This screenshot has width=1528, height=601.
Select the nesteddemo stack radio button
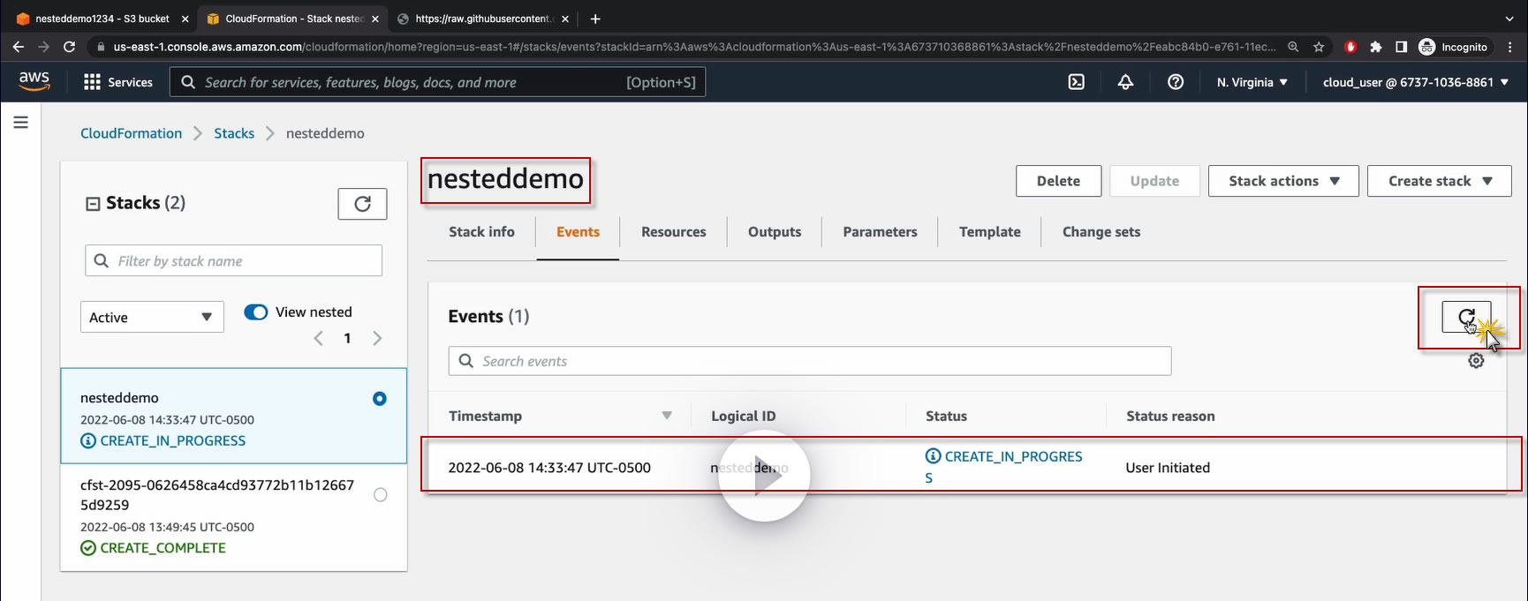[x=380, y=399]
